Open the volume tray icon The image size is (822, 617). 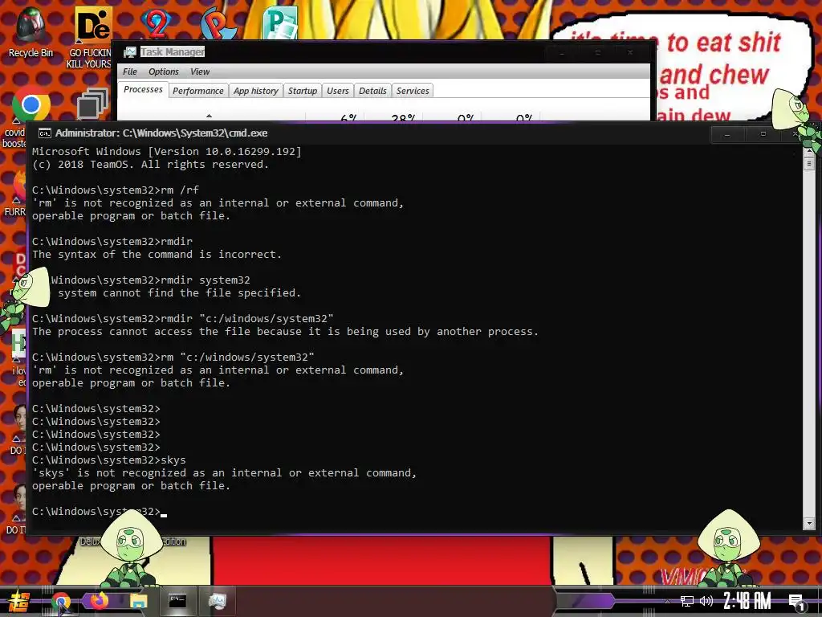[x=706, y=601]
